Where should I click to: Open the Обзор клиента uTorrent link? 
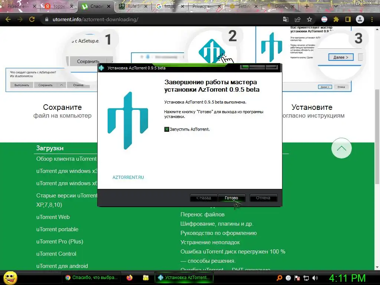67,159
